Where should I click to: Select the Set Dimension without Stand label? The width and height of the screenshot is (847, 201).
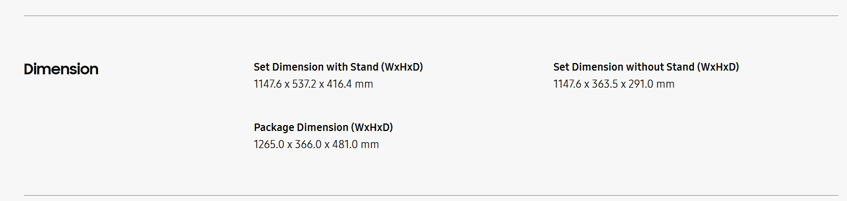click(646, 67)
